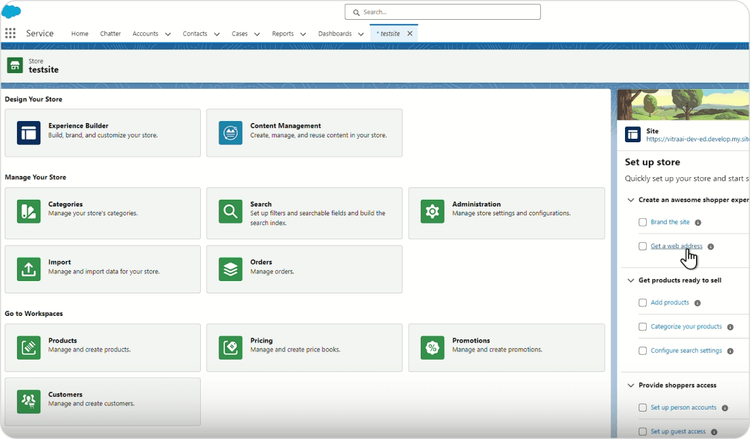Click the Salesforce cloud logo
Image resolution: width=750 pixels, height=439 pixels.
point(11,12)
